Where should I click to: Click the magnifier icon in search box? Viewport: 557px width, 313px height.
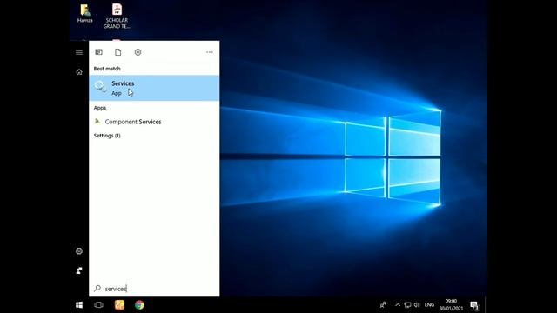[x=97, y=289]
